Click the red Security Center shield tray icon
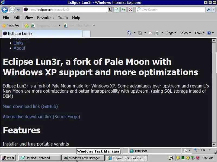Viewport: 217px width, 162px height. coord(198,158)
